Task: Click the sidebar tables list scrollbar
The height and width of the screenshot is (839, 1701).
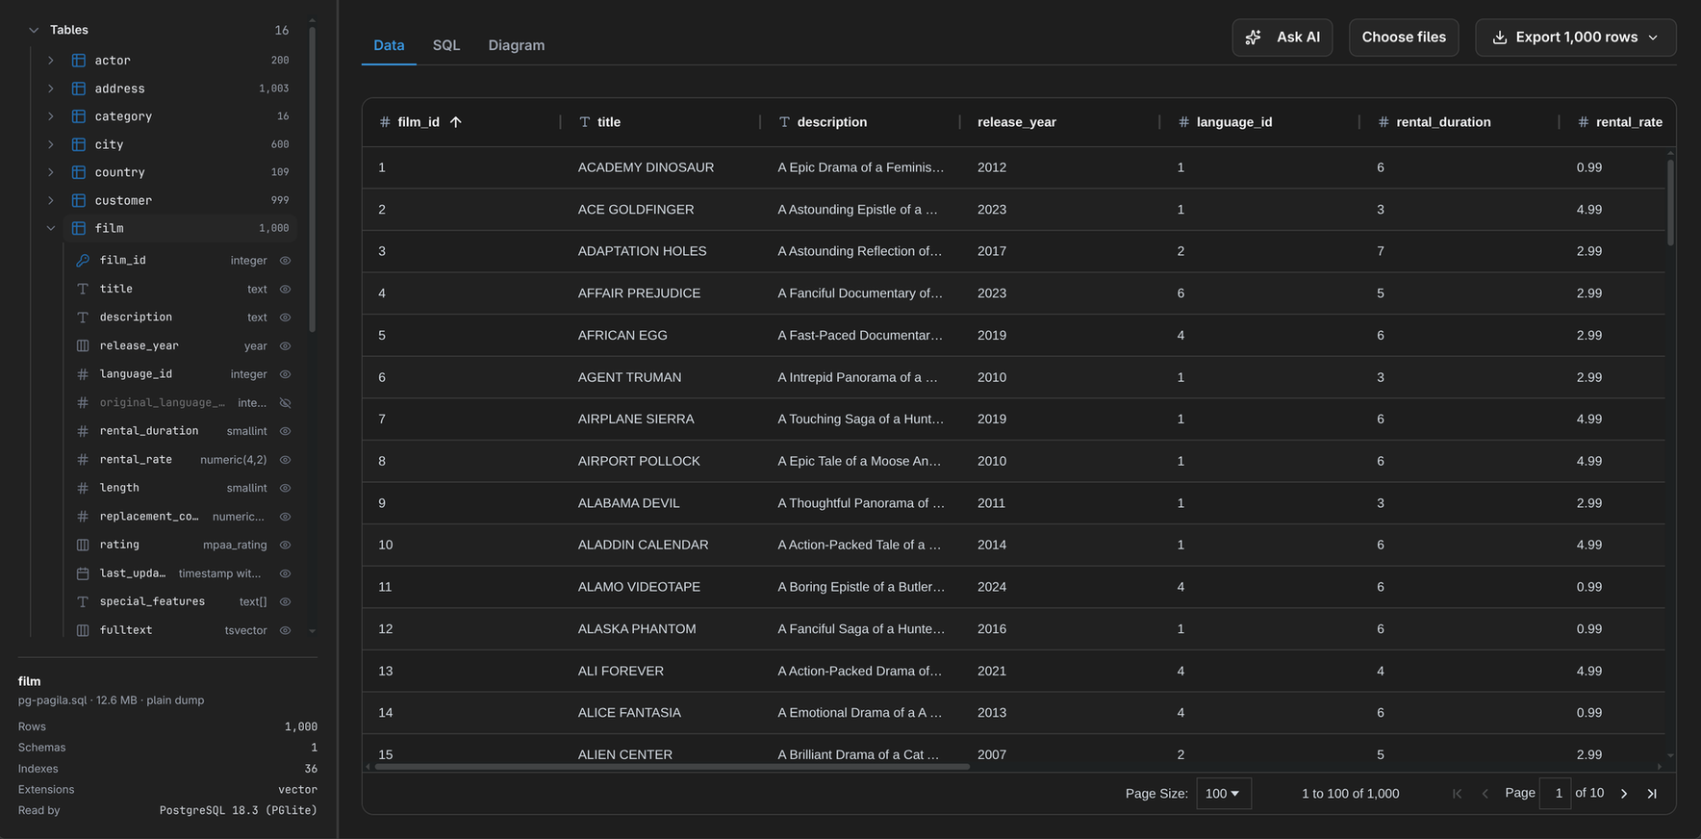Action: [x=312, y=178]
